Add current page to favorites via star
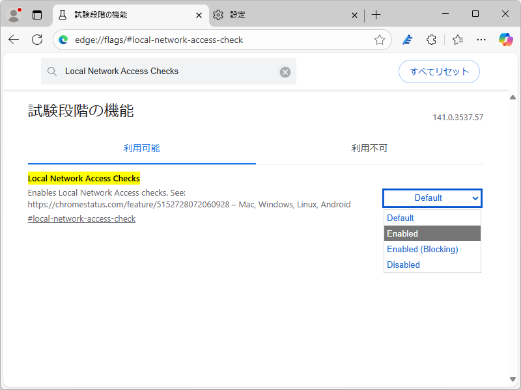Screen dimensions: 521x390 coord(380,40)
